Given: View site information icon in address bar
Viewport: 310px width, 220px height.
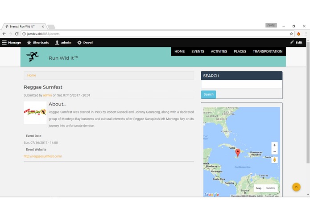Looking at the screenshot, I should click(24, 34).
